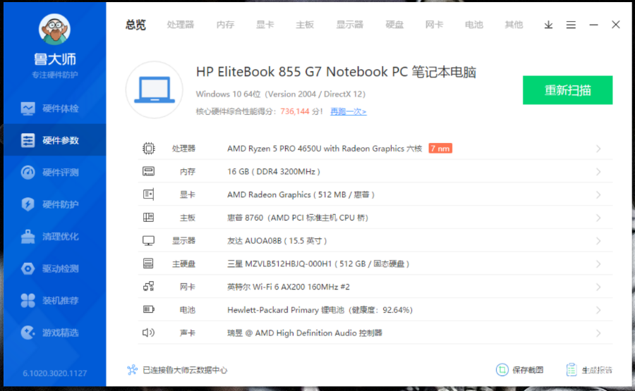Expand the 处理器 row chevron
This screenshot has height=391, width=635.
(x=598, y=149)
